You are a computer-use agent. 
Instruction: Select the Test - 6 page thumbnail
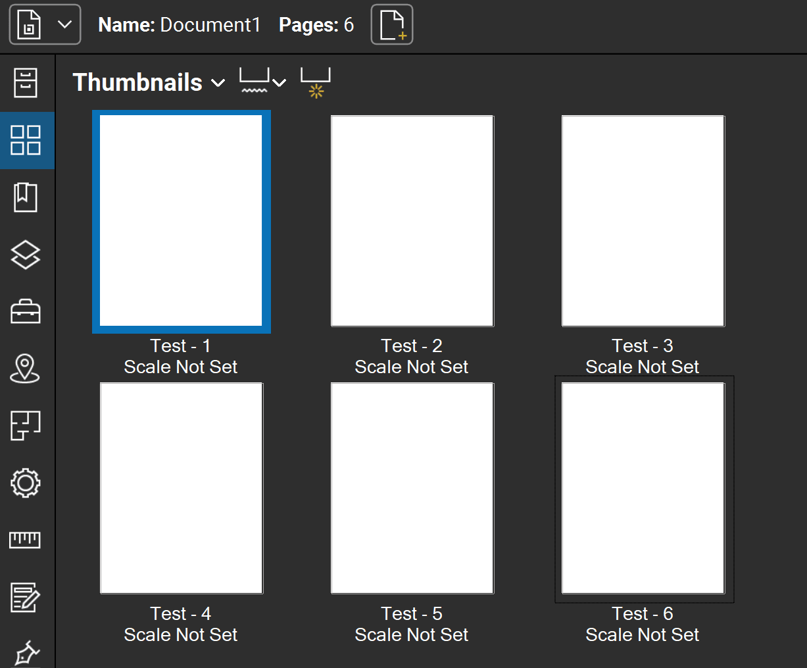tap(643, 488)
